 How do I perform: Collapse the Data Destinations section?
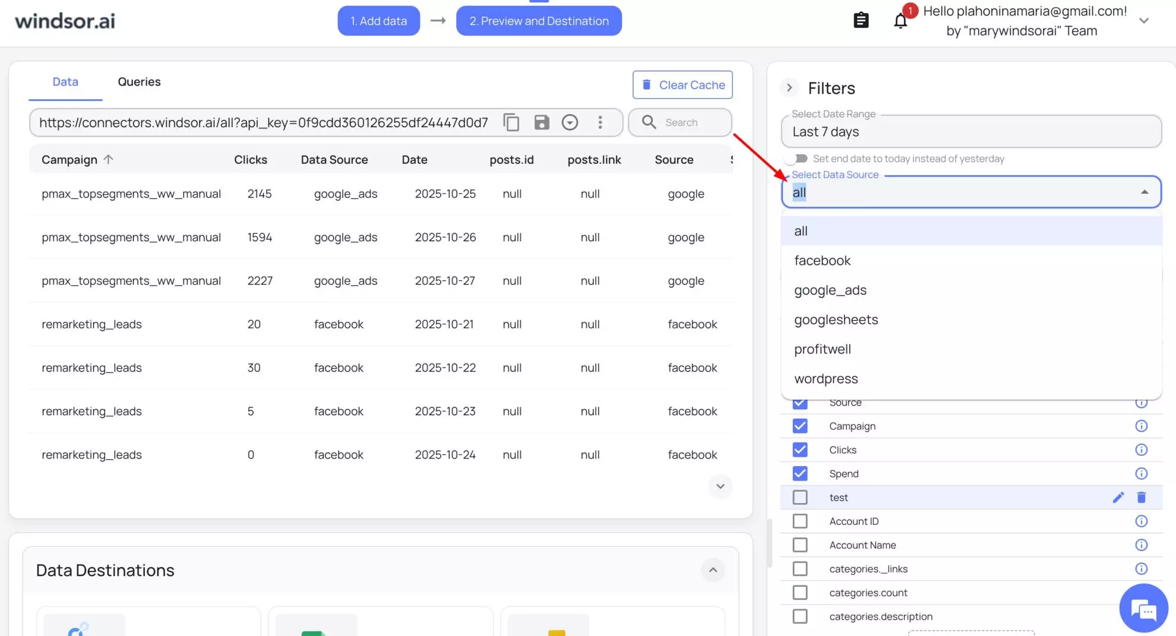click(x=713, y=570)
